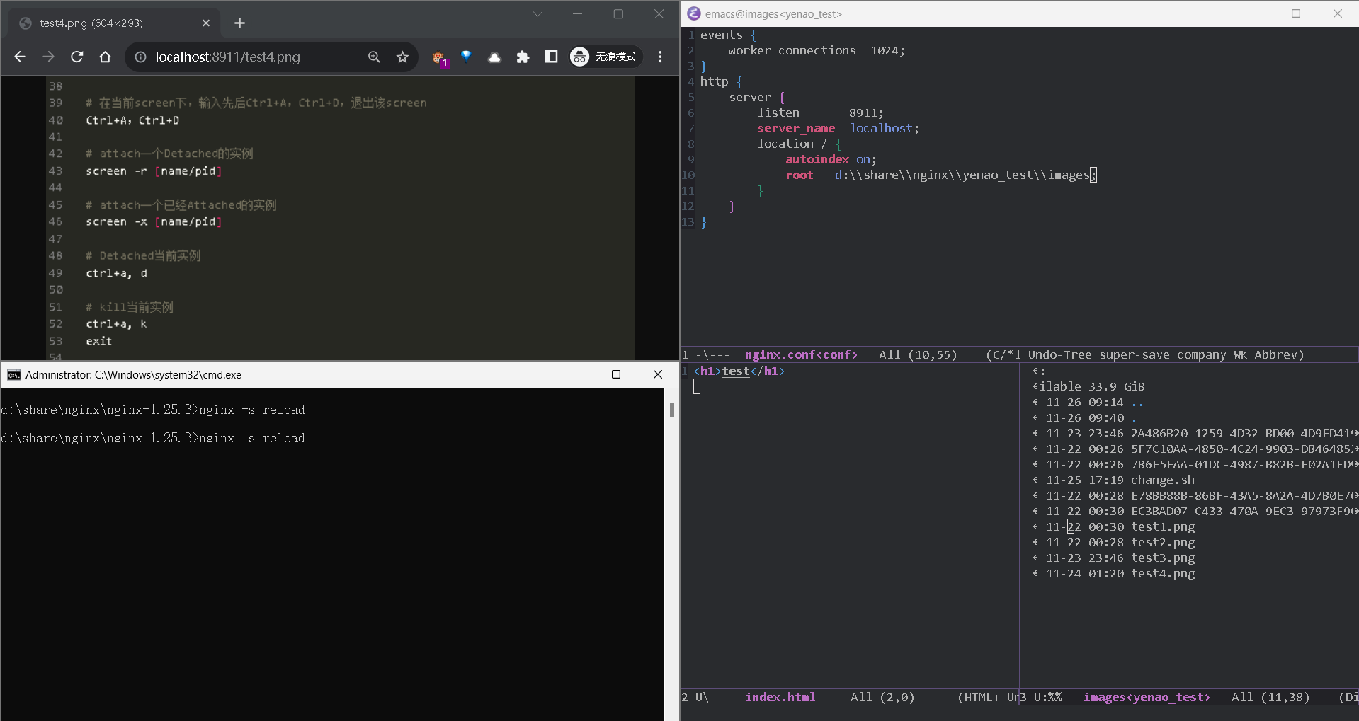Viewport: 1359px width, 721px height.
Task: Open zoom control in address bar
Action: click(374, 57)
